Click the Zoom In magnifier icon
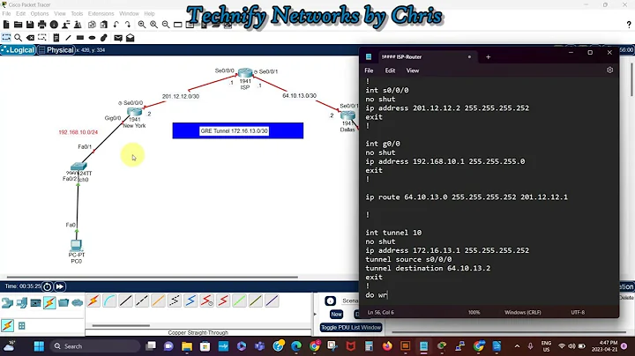 [x=142, y=25]
